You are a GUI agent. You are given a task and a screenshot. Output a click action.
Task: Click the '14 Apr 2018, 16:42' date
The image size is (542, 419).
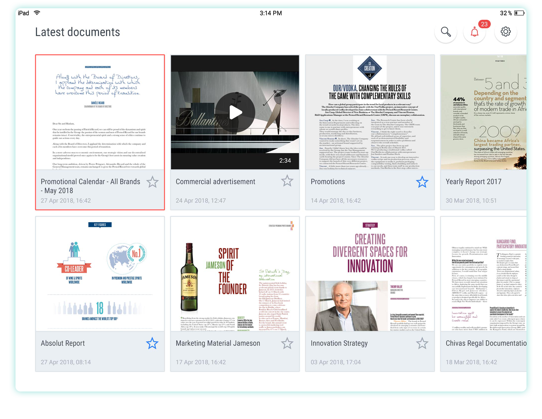(336, 201)
